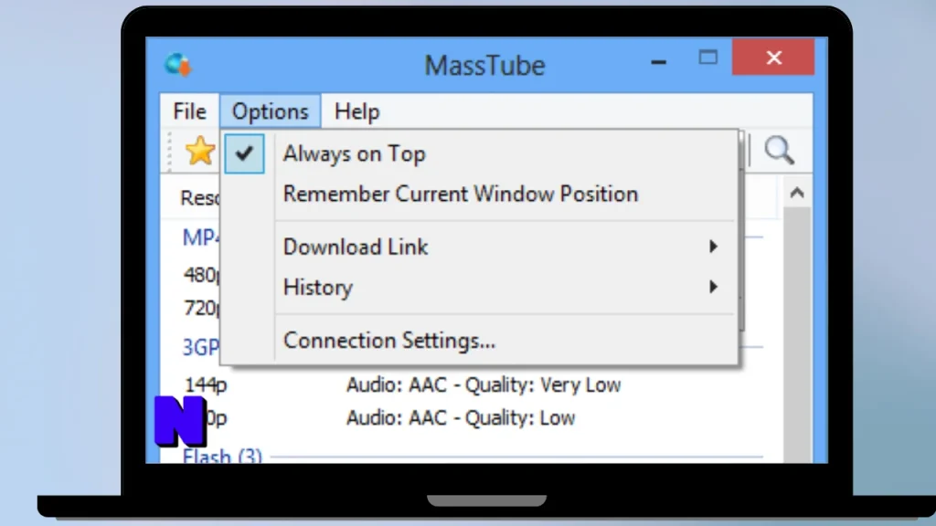
Task: Click the MassTube app icon in title bar
Action: pos(178,65)
